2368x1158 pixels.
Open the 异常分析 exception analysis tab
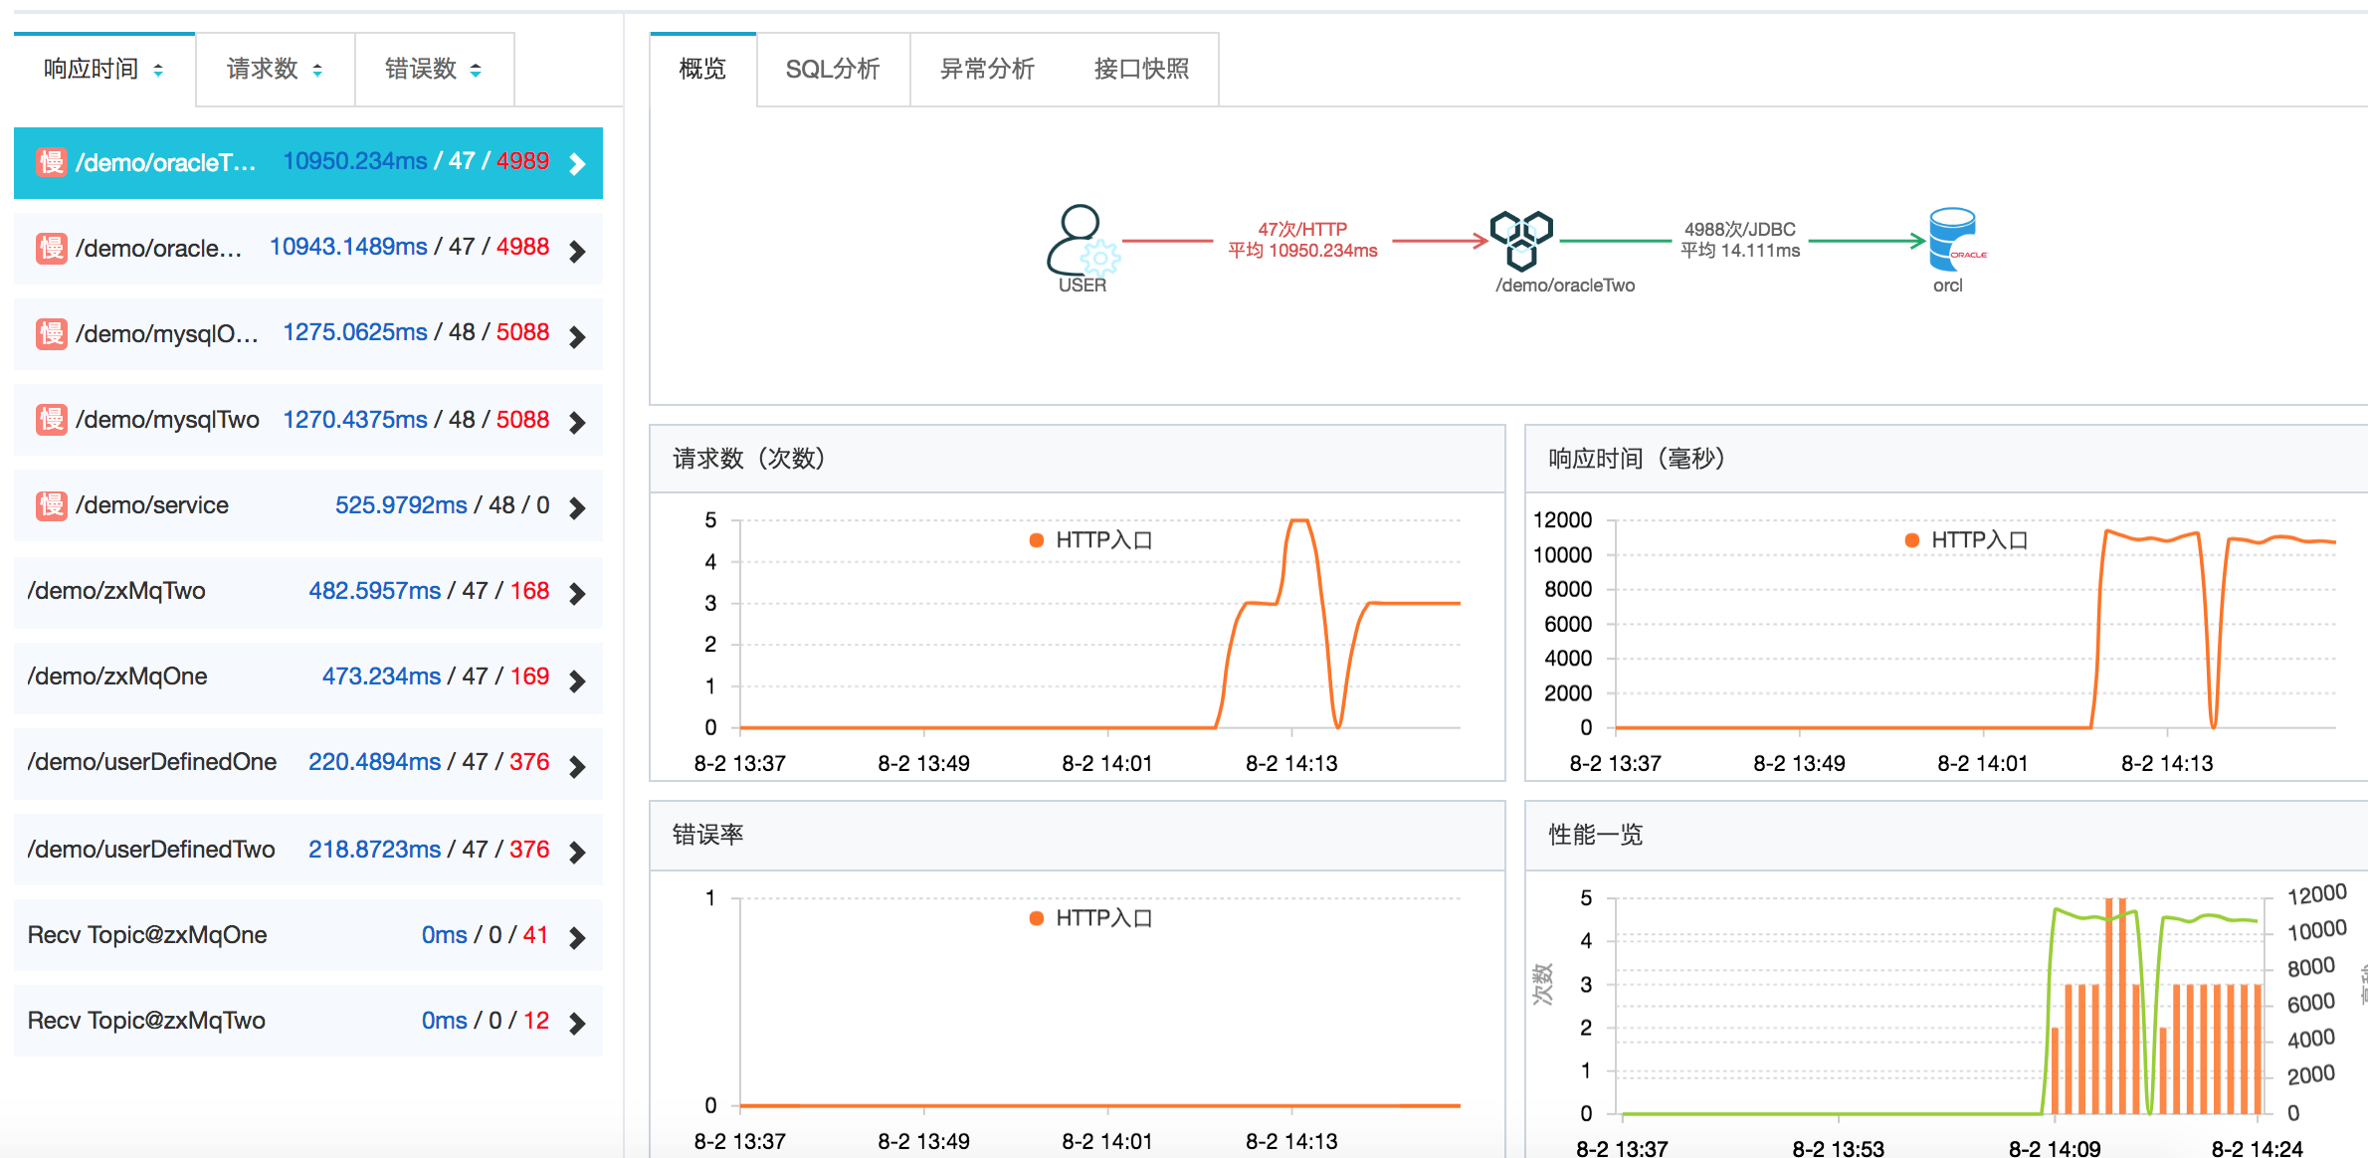(987, 69)
